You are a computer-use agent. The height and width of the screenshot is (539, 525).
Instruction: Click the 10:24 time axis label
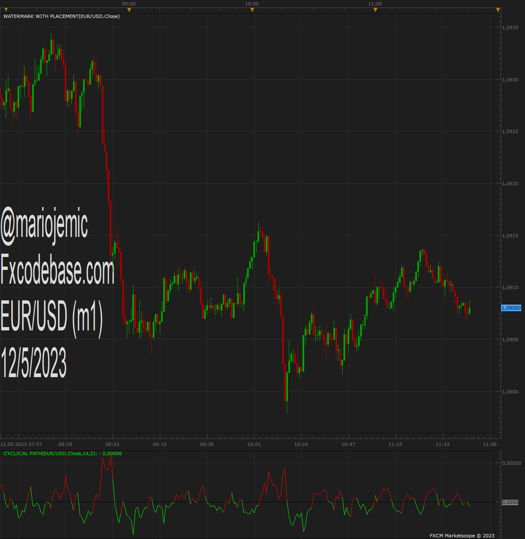[301, 444]
